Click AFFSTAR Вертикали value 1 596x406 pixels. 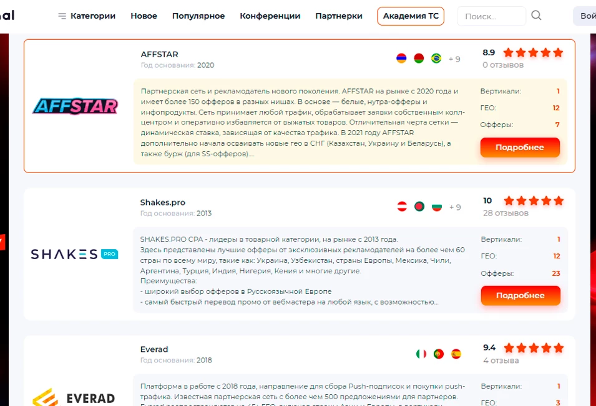pos(558,92)
